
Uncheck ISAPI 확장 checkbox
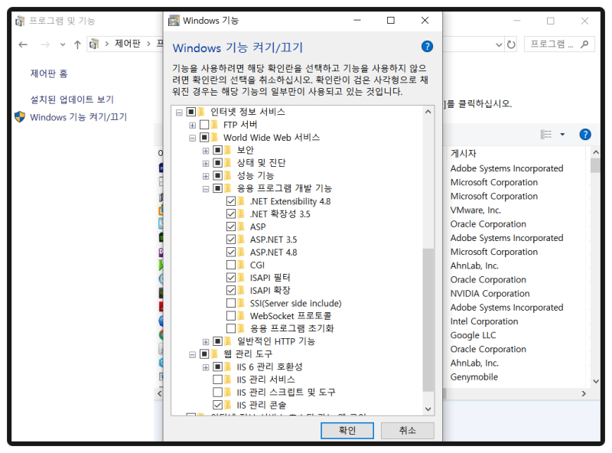[231, 290]
